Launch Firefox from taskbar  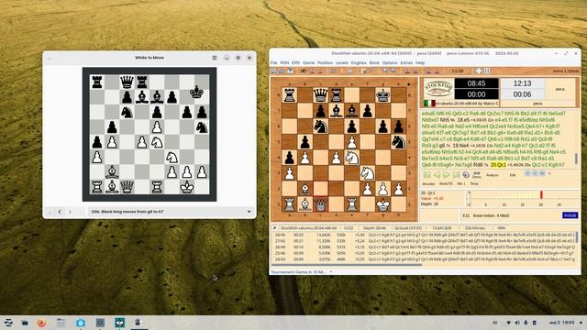[41, 323]
